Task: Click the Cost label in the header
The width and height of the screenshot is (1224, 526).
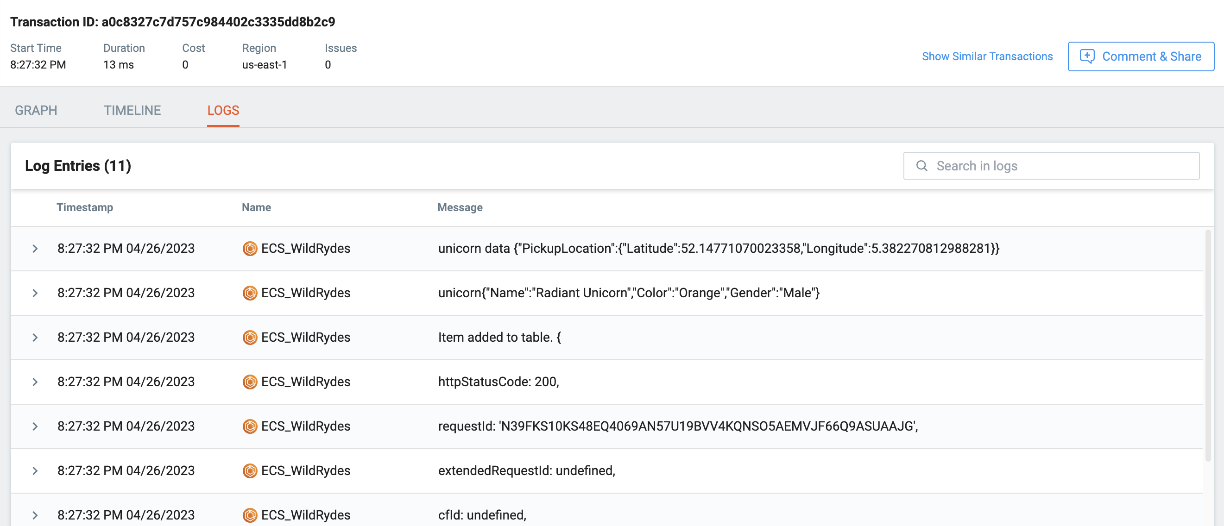Action: (x=193, y=48)
